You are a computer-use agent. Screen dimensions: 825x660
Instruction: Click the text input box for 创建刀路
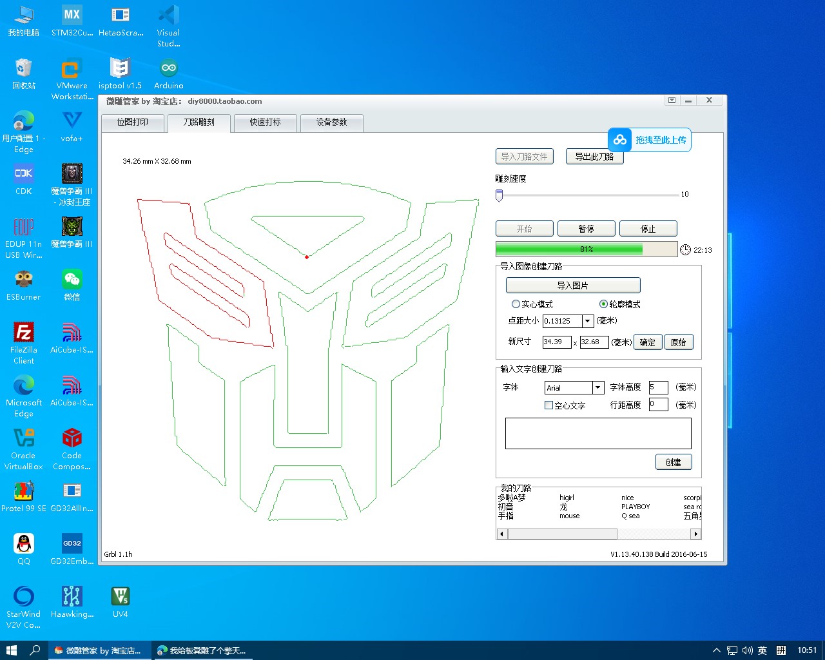[x=597, y=433]
